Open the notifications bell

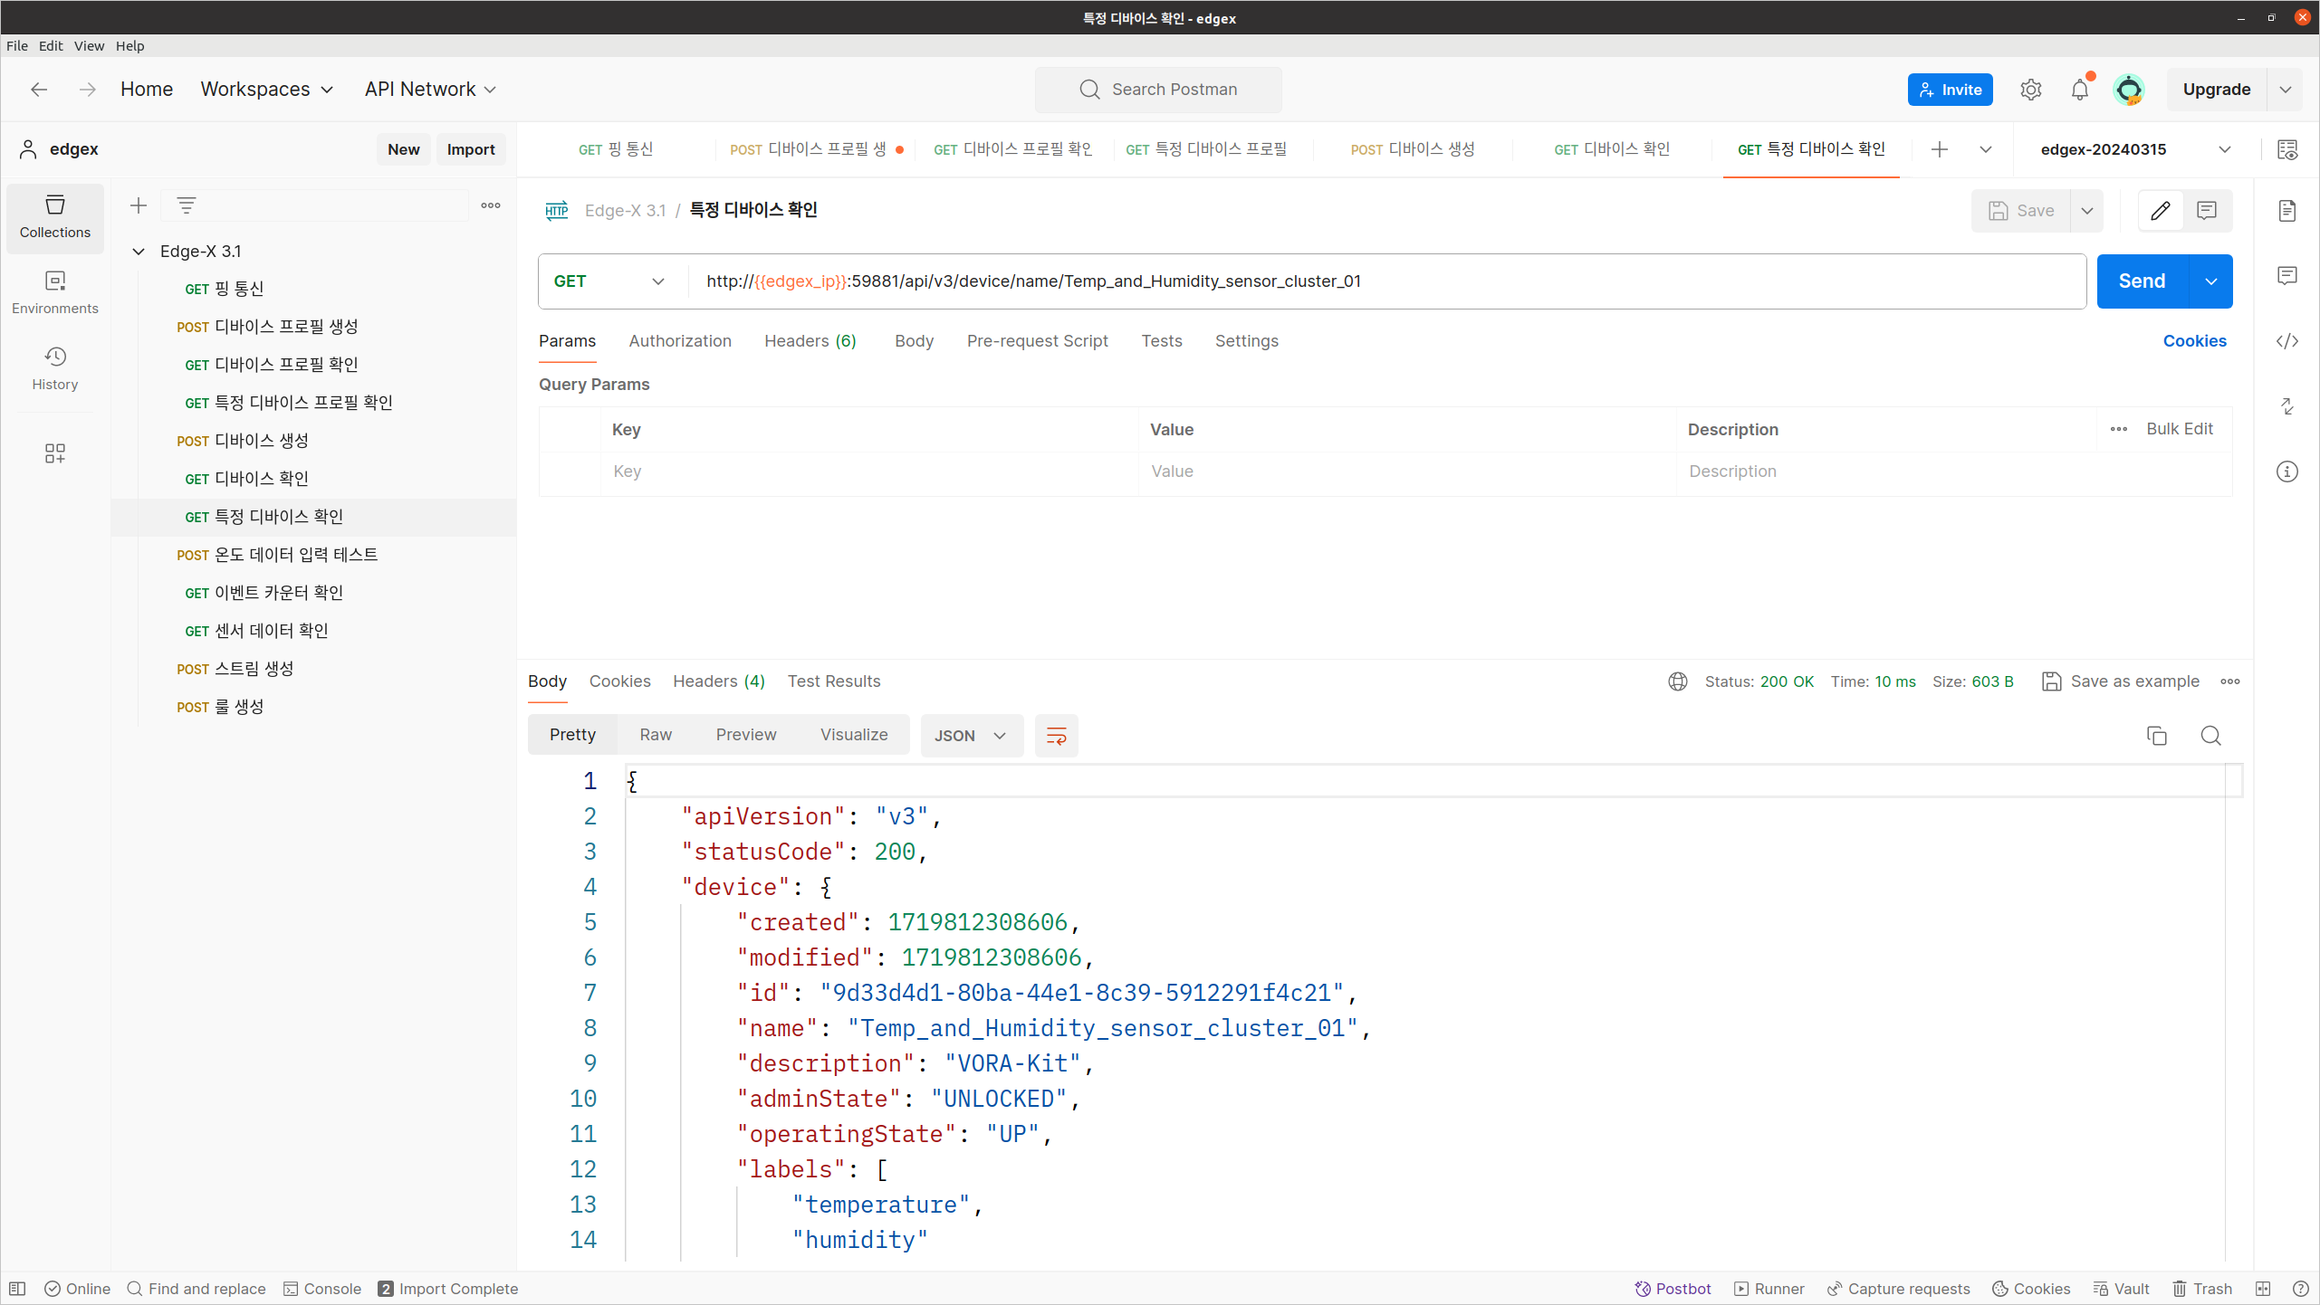2080,89
